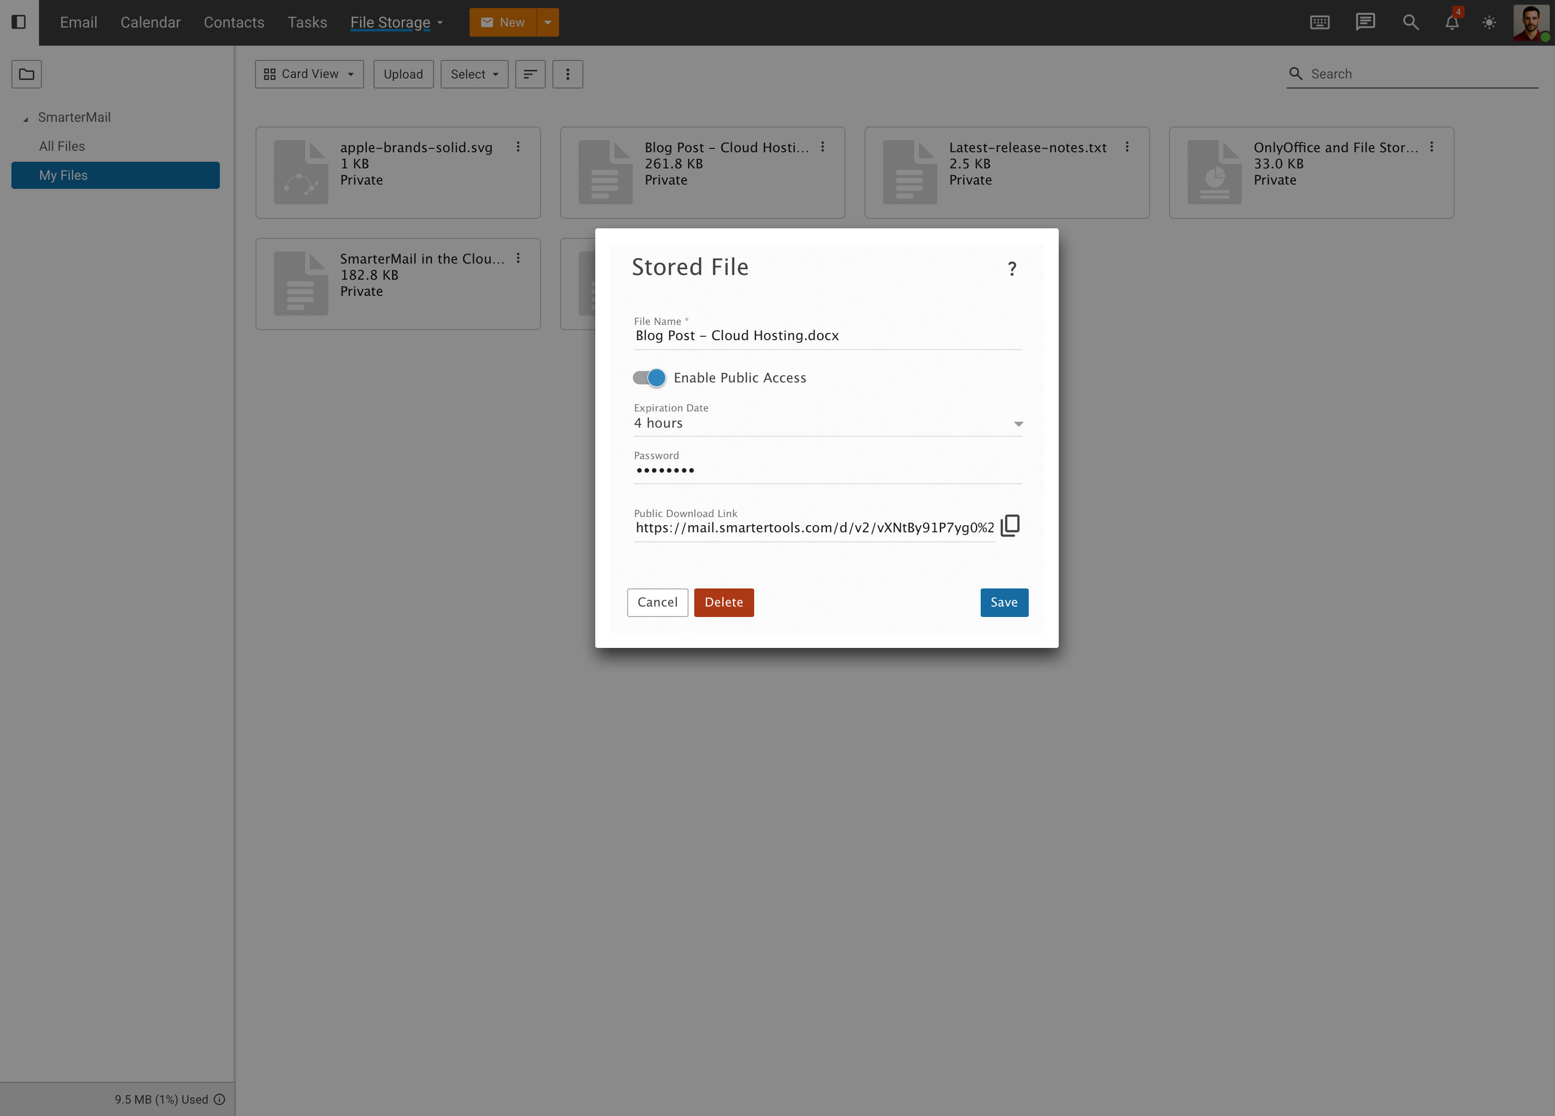Collapse the left sidebar panel icon
This screenshot has width=1555, height=1116.
coord(19,22)
